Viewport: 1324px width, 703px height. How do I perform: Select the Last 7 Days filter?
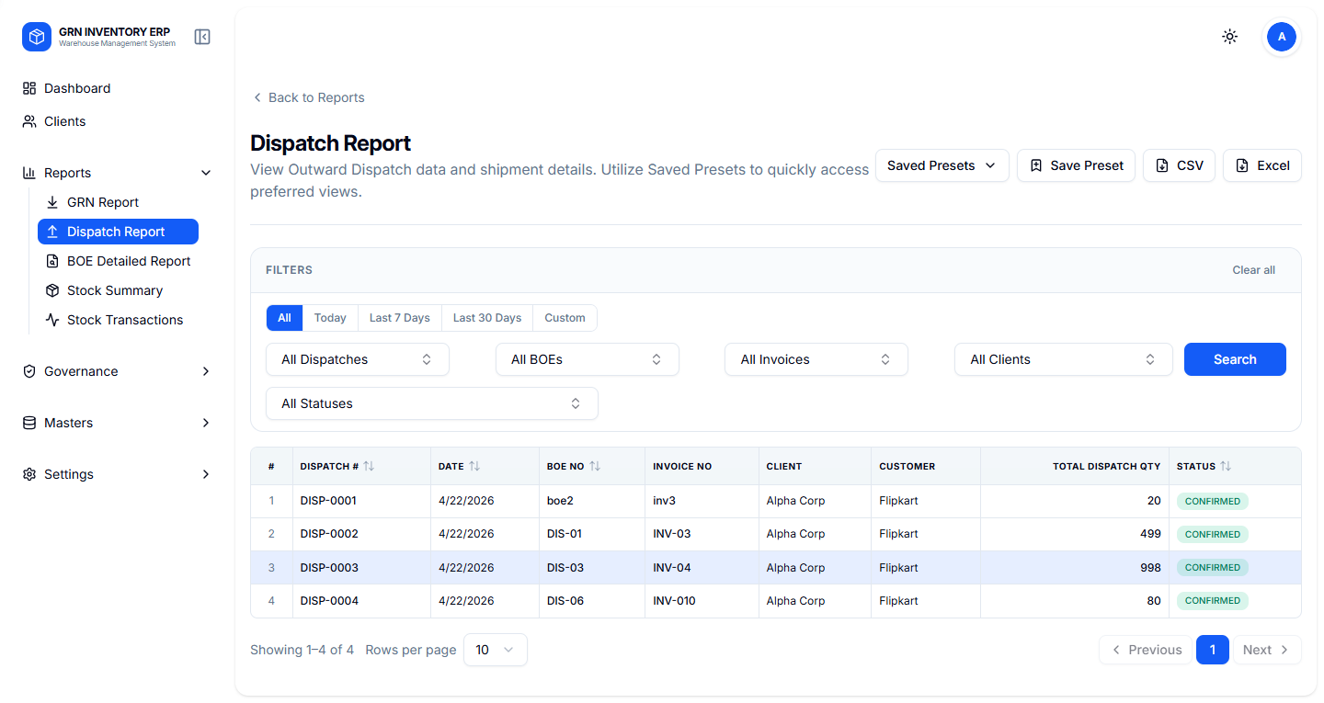point(399,318)
